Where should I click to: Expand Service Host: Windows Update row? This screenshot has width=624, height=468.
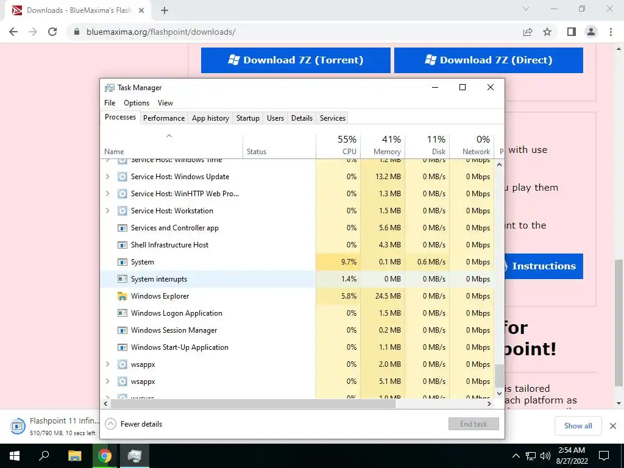(107, 176)
